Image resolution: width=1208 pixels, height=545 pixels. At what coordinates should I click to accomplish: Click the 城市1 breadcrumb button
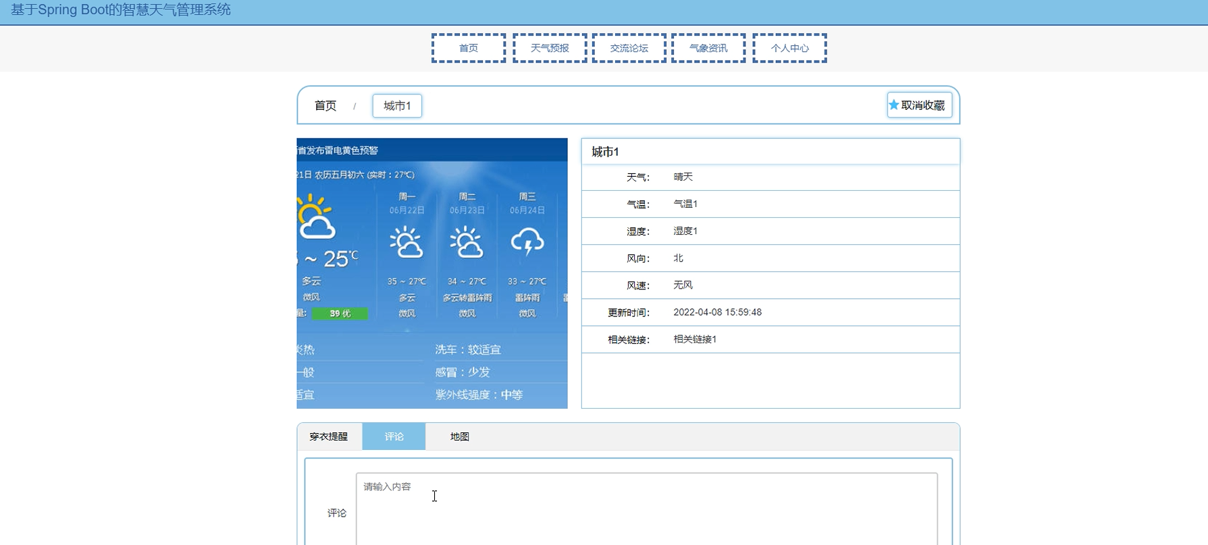397,106
